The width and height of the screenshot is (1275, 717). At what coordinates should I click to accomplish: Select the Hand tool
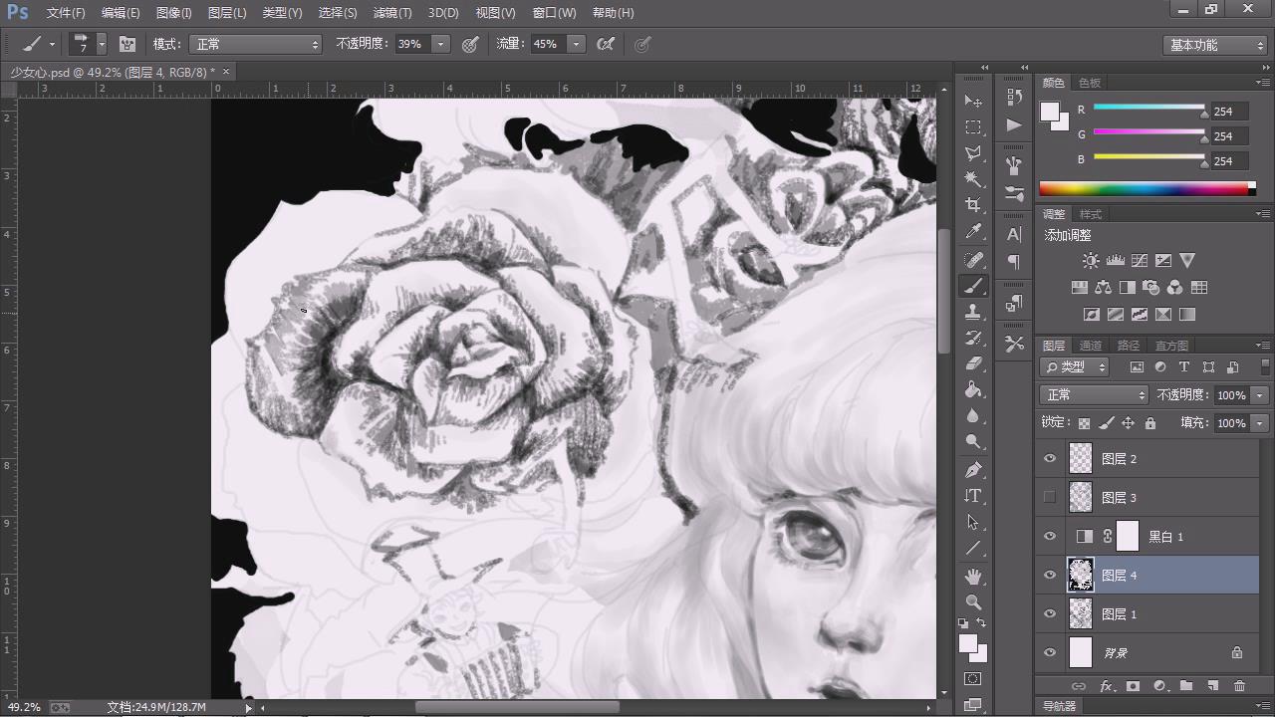coord(973,577)
